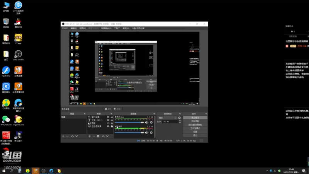
Task: Add a new source with the plus icon
Action: click(90, 136)
